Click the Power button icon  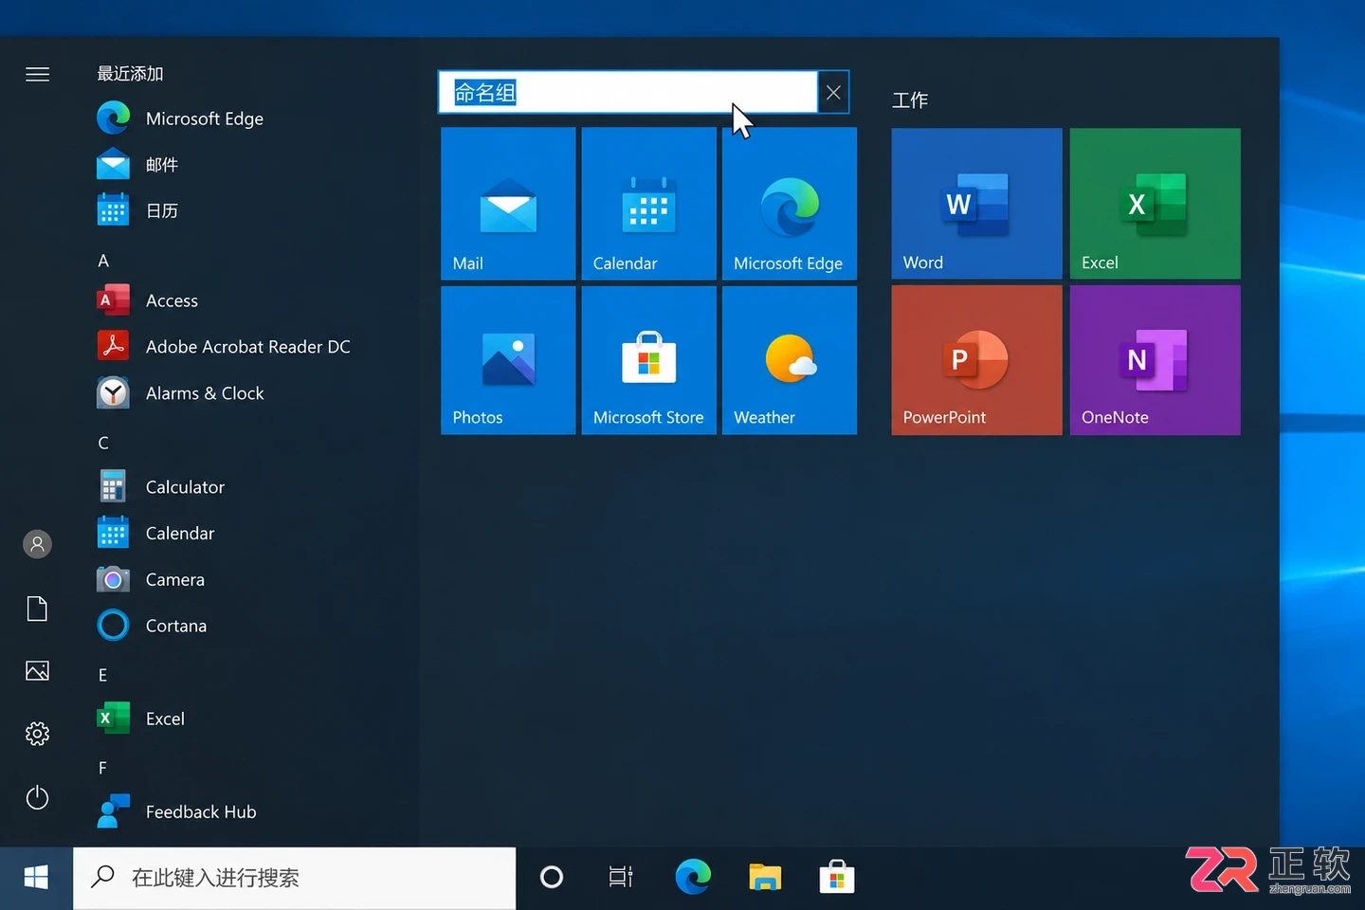coord(37,797)
